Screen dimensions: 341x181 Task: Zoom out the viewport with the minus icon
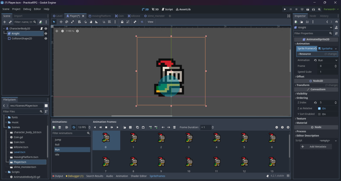[63, 31]
